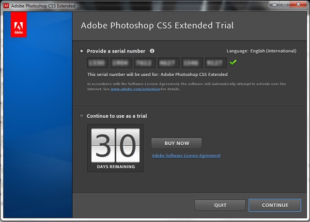Click the third serial number field
This screenshot has height=222, width=310.
pyautogui.click(x=145, y=63)
